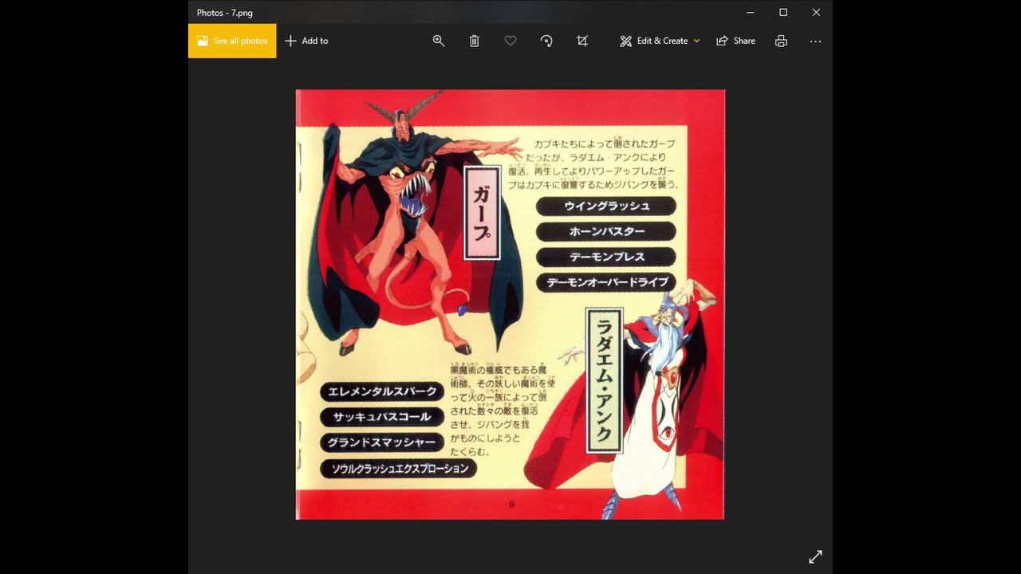This screenshot has width=1021, height=574.
Task: Maximize the Photos window
Action: click(x=783, y=12)
